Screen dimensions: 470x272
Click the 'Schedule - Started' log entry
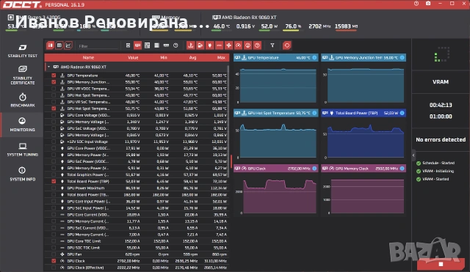point(438,163)
